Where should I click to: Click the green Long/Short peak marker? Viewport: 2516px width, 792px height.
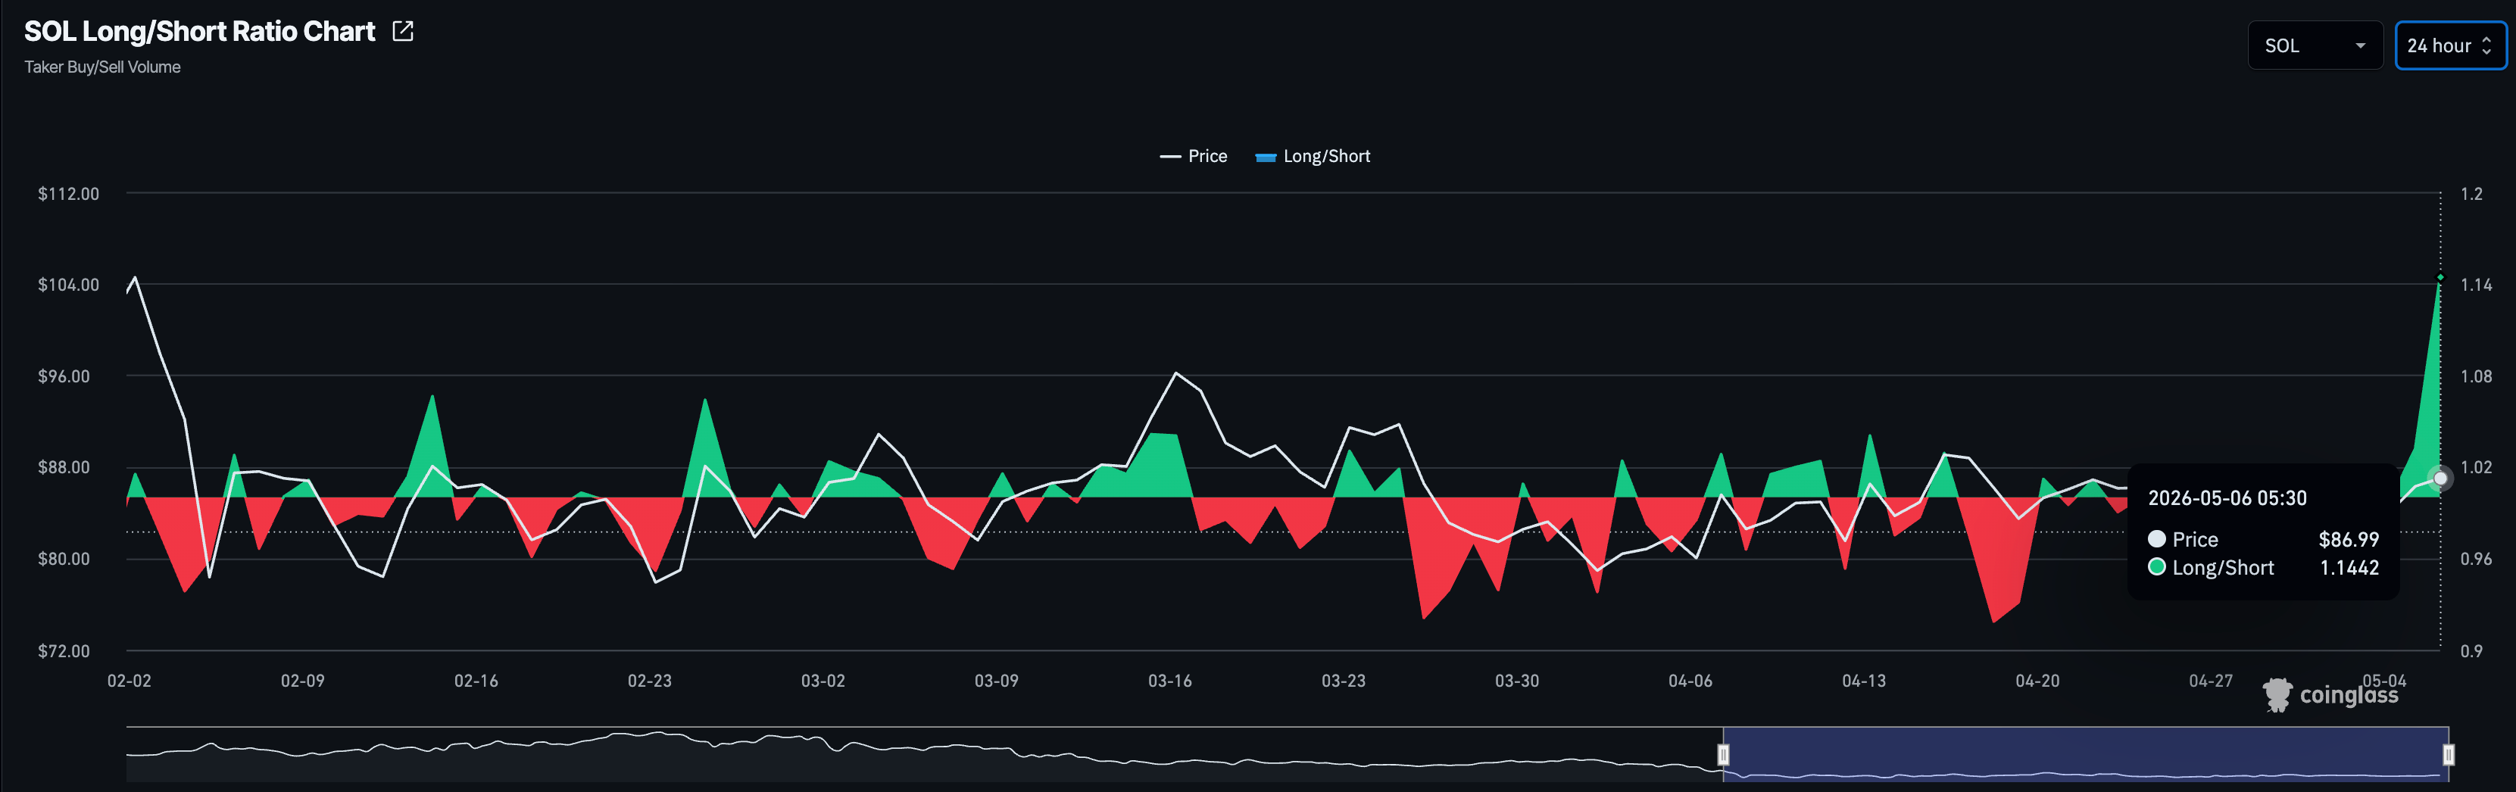[x=2440, y=277]
